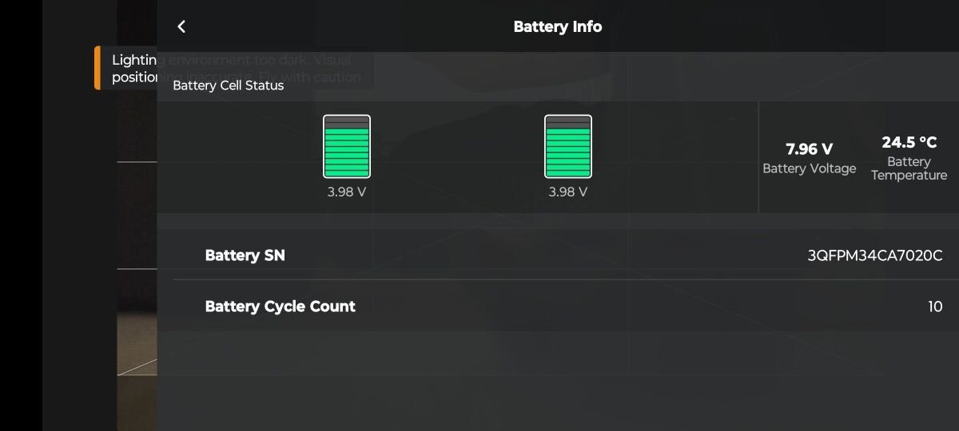Screen dimensions: 959x431
Task: Tap serial number 3QFPM34CA7020C
Action: [875, 255]
